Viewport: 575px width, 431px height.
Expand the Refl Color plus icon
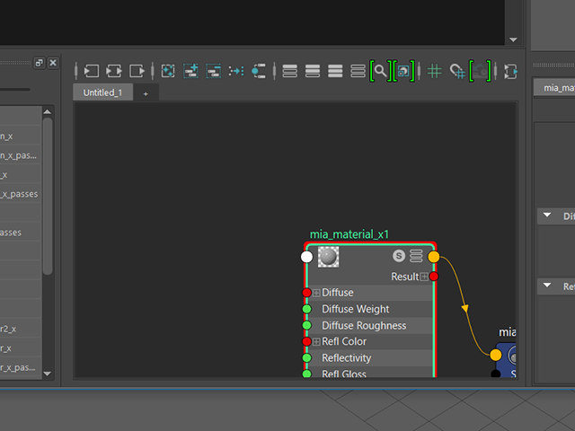click(316, 342)
